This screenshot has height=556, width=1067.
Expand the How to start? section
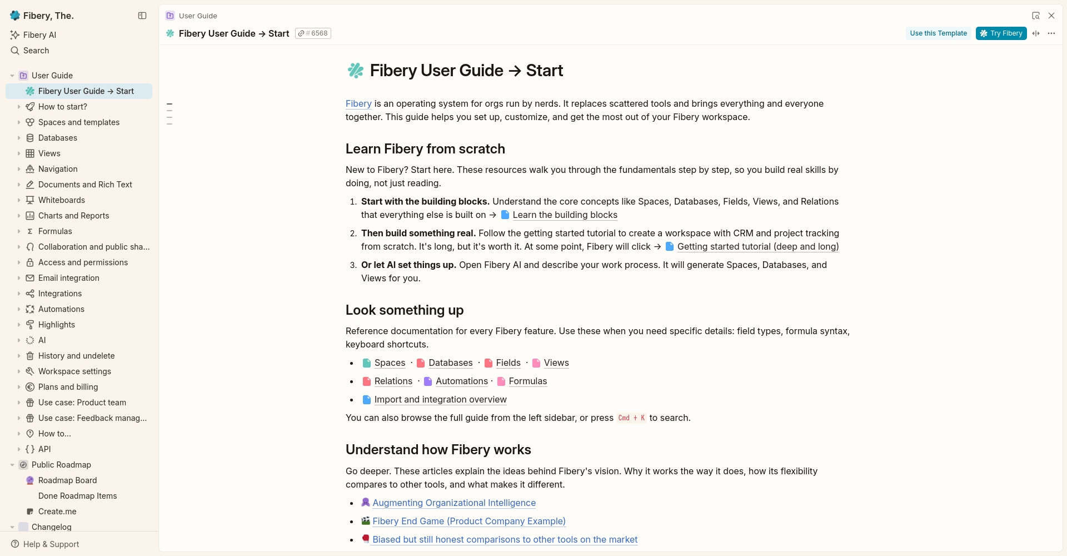tap(18, 107)
